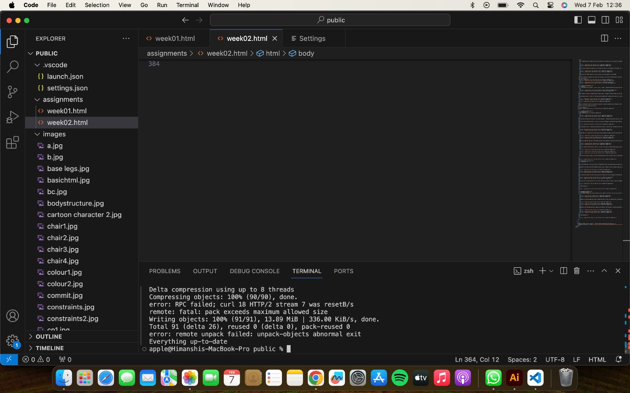Open the OUTPUT panel tab
This screenshot has height=393, width=630.
(205, 271)
